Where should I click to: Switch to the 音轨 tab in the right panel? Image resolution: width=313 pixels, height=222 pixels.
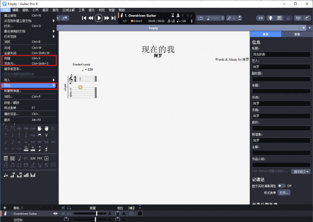[x=297, y=34]
